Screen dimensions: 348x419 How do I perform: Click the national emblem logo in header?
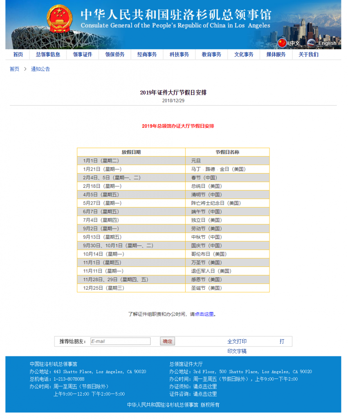click(x=59, y=20)
